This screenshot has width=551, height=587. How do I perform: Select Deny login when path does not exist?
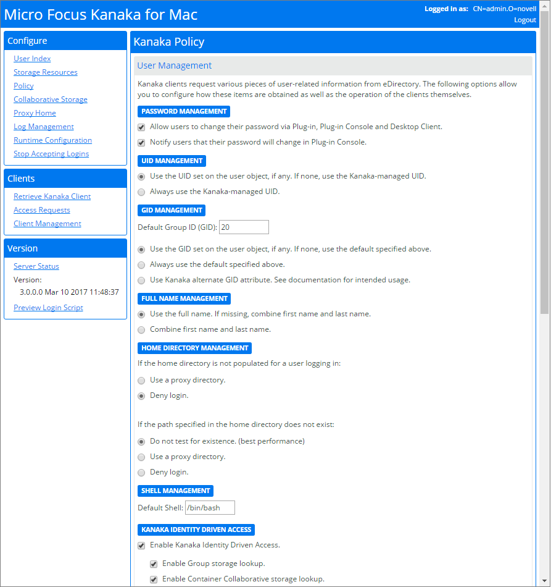[x=141, y=473]
